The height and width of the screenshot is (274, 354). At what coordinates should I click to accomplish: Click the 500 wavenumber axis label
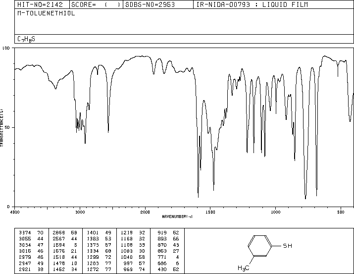(341, 212)
